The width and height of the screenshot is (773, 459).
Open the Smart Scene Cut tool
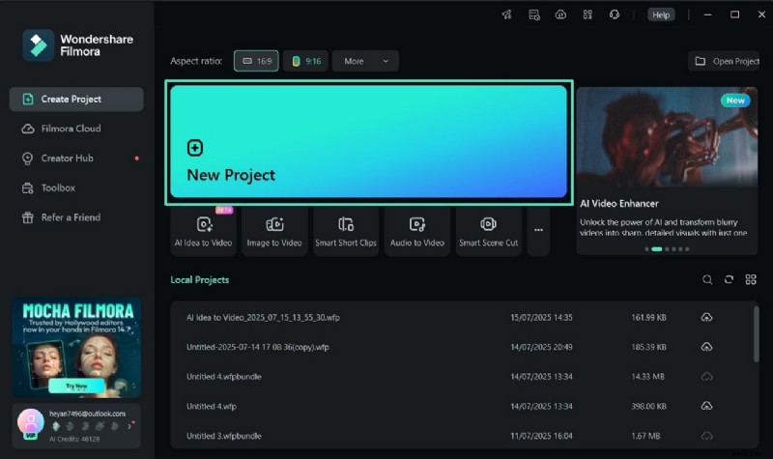point(488,231)
